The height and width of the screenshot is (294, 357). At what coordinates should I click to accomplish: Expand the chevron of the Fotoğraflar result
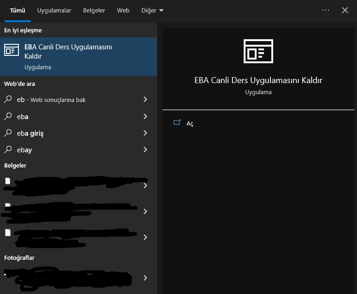145,278
